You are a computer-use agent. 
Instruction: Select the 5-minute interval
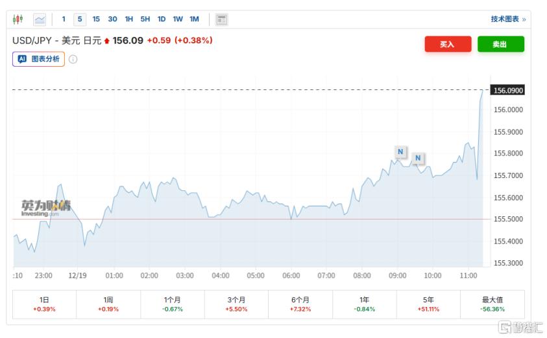coord(80,19)
